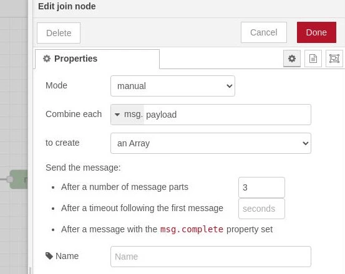This screenshot has width=345, height=274.
Task: Click the Name tag icon
Action: [49, 256]
